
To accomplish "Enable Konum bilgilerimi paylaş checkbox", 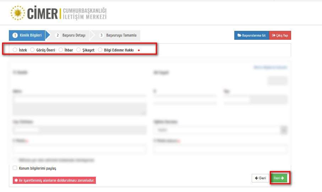I will [15, 168].
